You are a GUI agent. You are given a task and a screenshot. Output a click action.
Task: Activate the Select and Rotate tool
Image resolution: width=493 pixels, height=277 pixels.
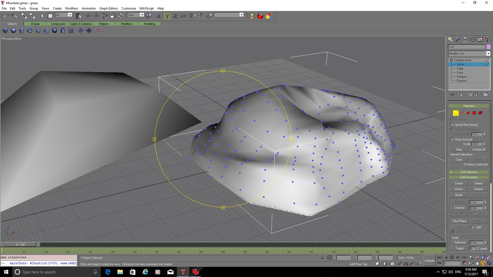(x=104, y=16)
